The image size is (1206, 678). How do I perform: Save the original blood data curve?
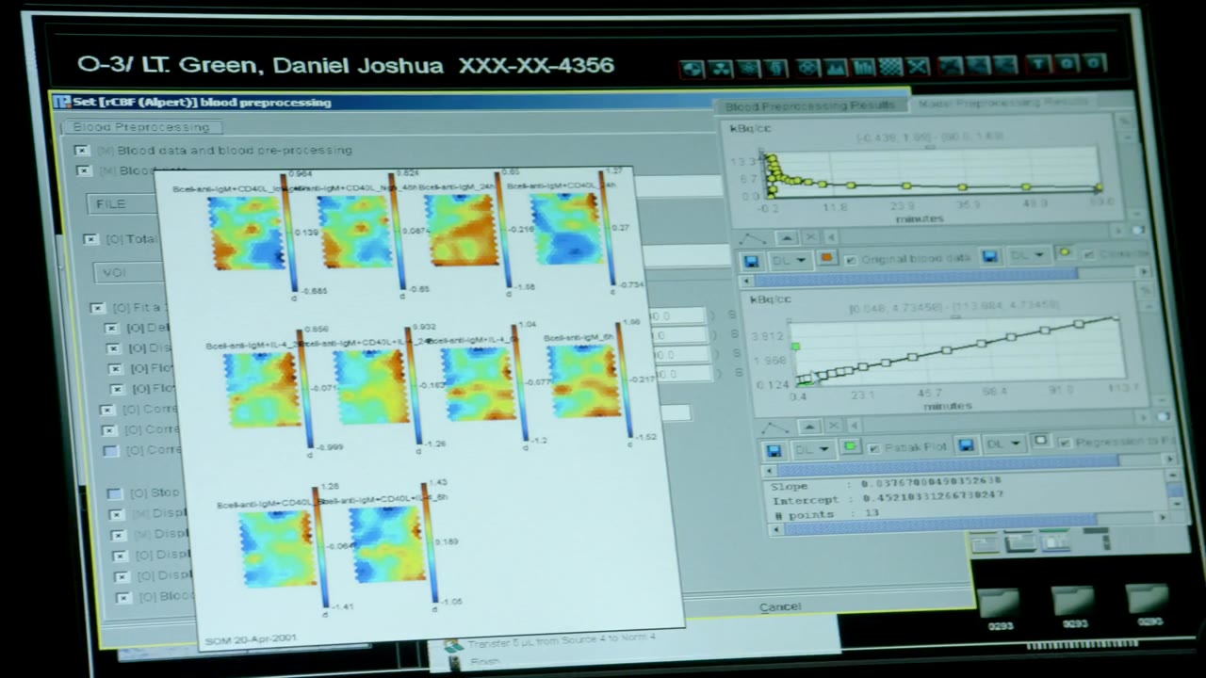752,260
